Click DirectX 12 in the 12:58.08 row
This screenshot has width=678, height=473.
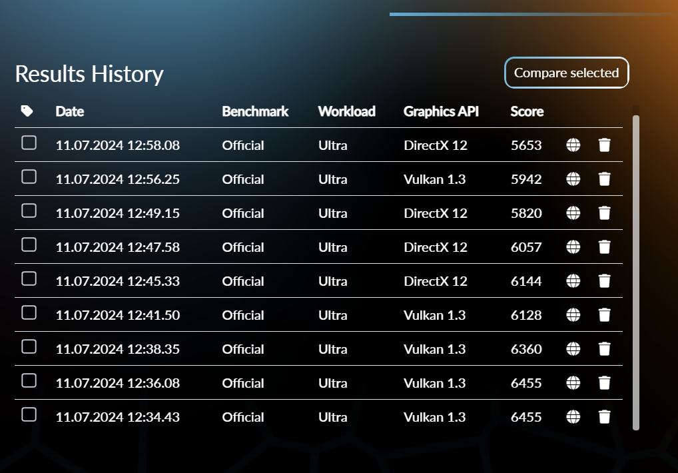[x=436, y=145]
